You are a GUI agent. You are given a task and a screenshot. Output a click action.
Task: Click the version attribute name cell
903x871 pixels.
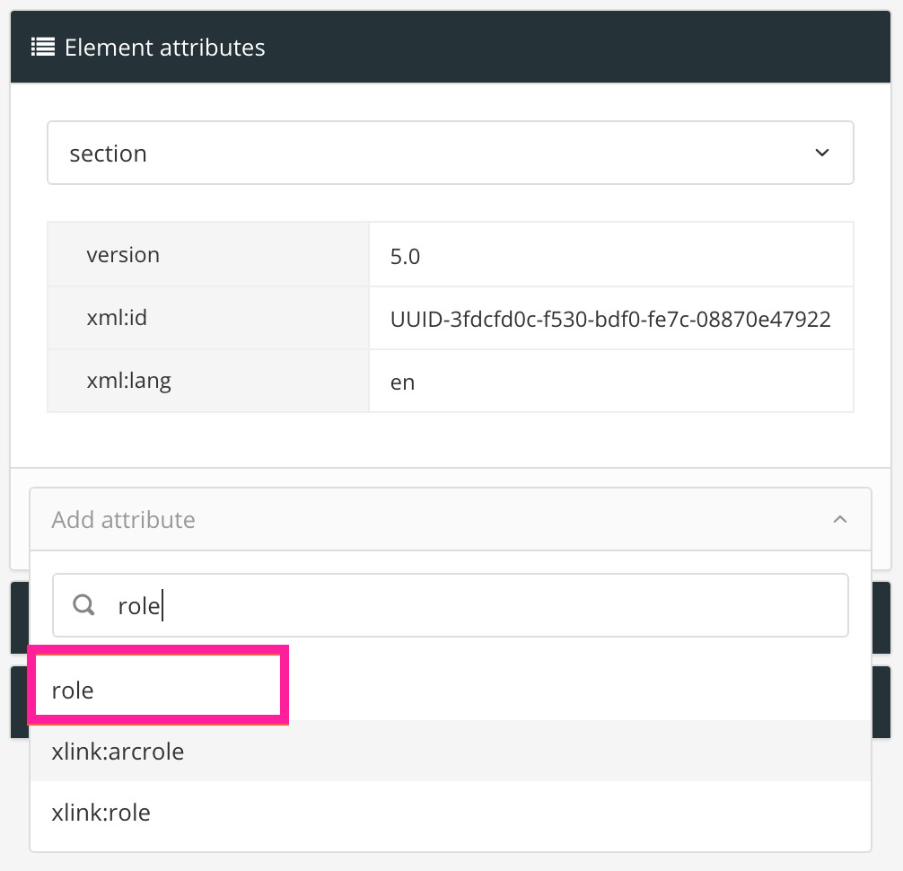coord(123,254)
